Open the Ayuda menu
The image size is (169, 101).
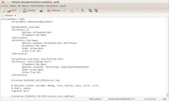[x=63, y=6]
